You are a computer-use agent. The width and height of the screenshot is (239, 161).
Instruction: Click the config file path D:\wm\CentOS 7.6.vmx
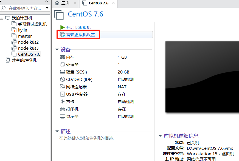[210, 148]
